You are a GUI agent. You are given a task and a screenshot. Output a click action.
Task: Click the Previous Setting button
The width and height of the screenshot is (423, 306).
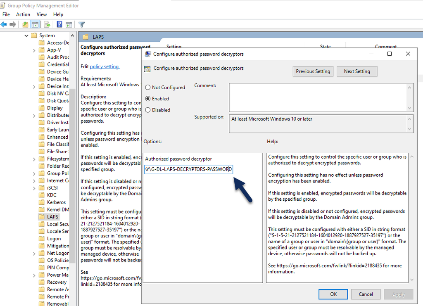313,71
